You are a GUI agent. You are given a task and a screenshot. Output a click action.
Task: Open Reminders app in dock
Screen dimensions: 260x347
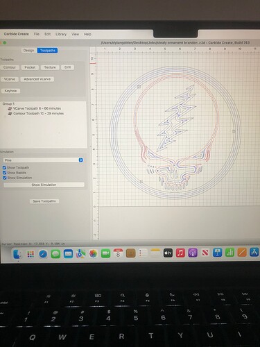point(143,253)
